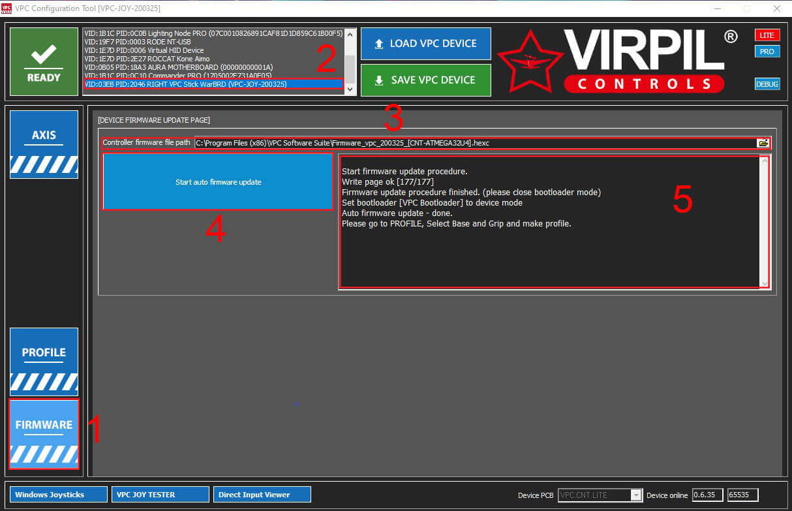Click log panel scrollbar down arrow

coord(764,283)
